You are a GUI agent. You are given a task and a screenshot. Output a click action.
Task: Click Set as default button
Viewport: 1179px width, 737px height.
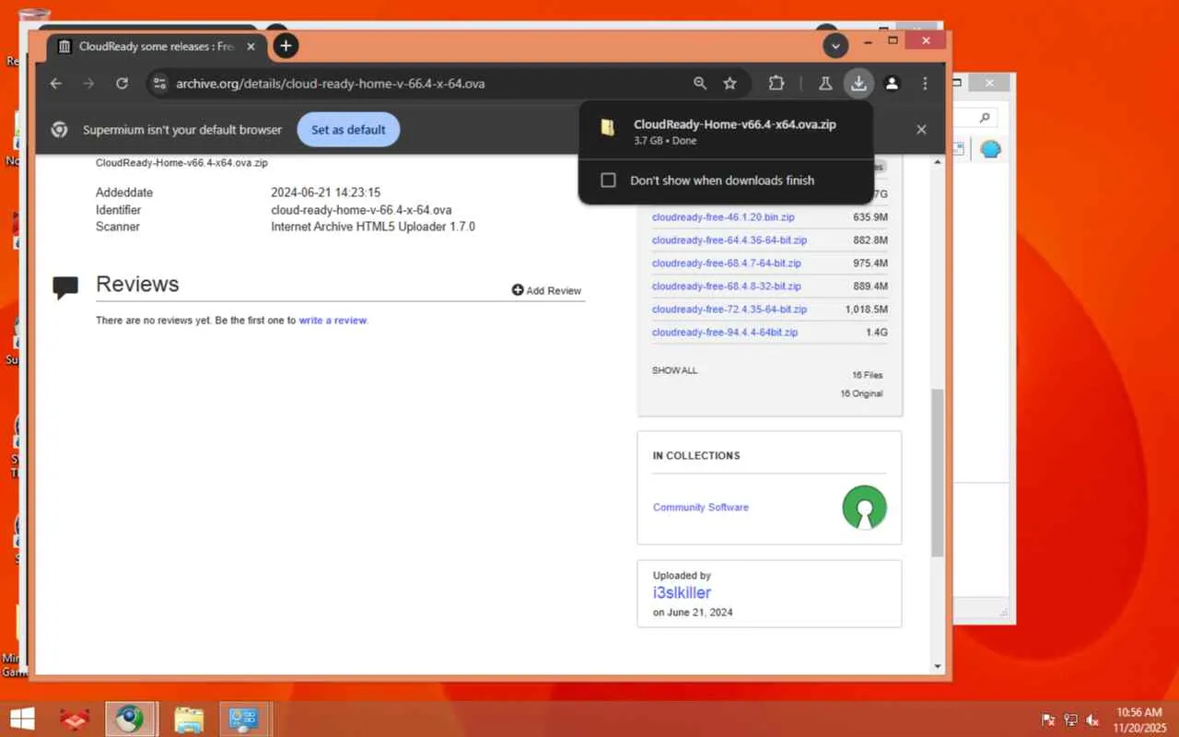348,130
